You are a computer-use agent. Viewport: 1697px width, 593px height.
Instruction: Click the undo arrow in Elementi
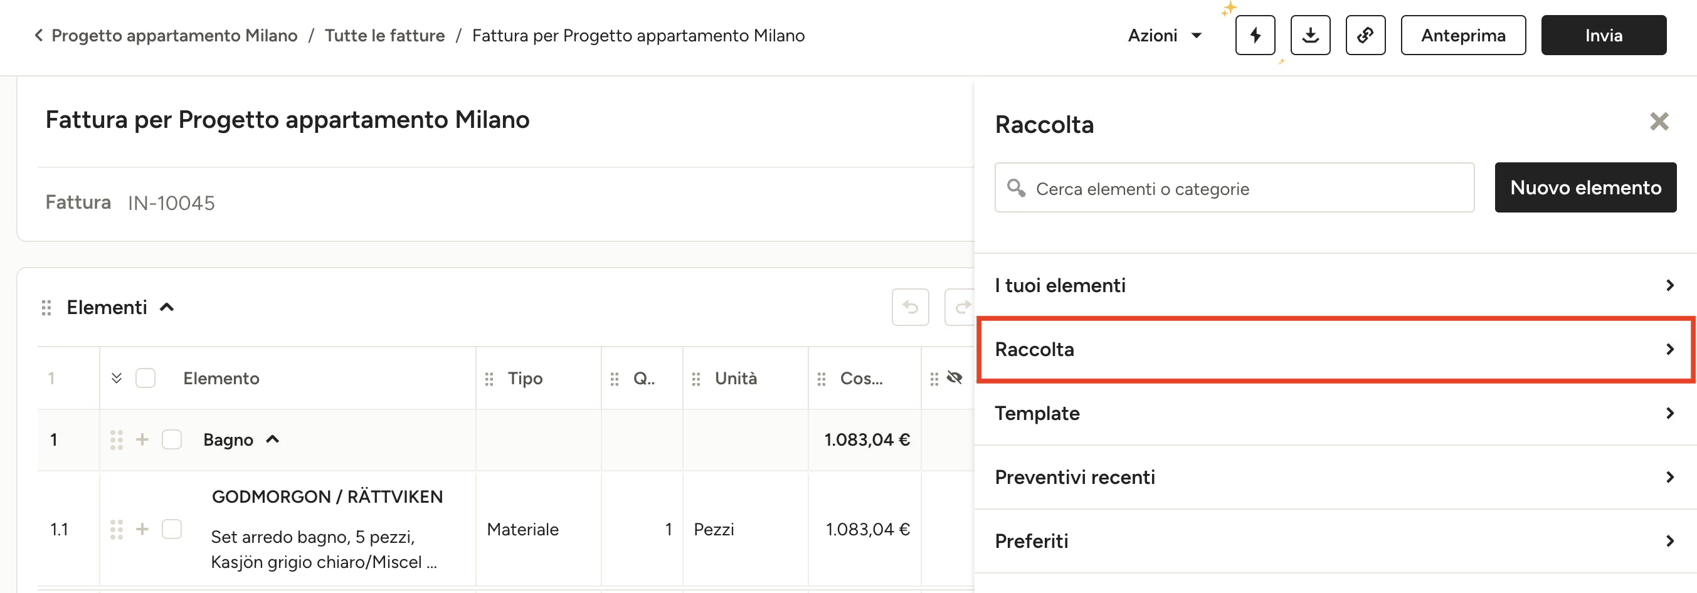(911, 307)
